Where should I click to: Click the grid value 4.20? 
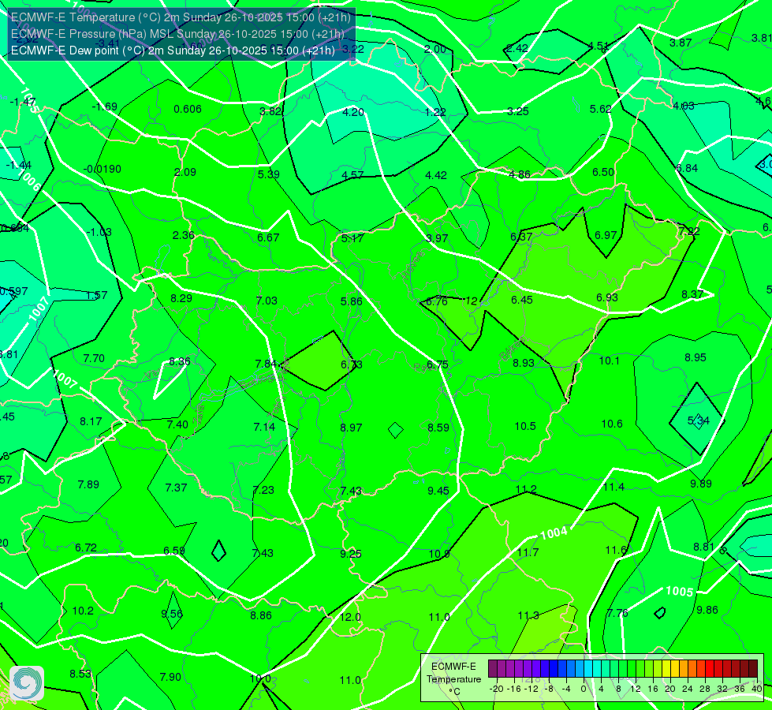pyautogui.click(x=353, y=112)
